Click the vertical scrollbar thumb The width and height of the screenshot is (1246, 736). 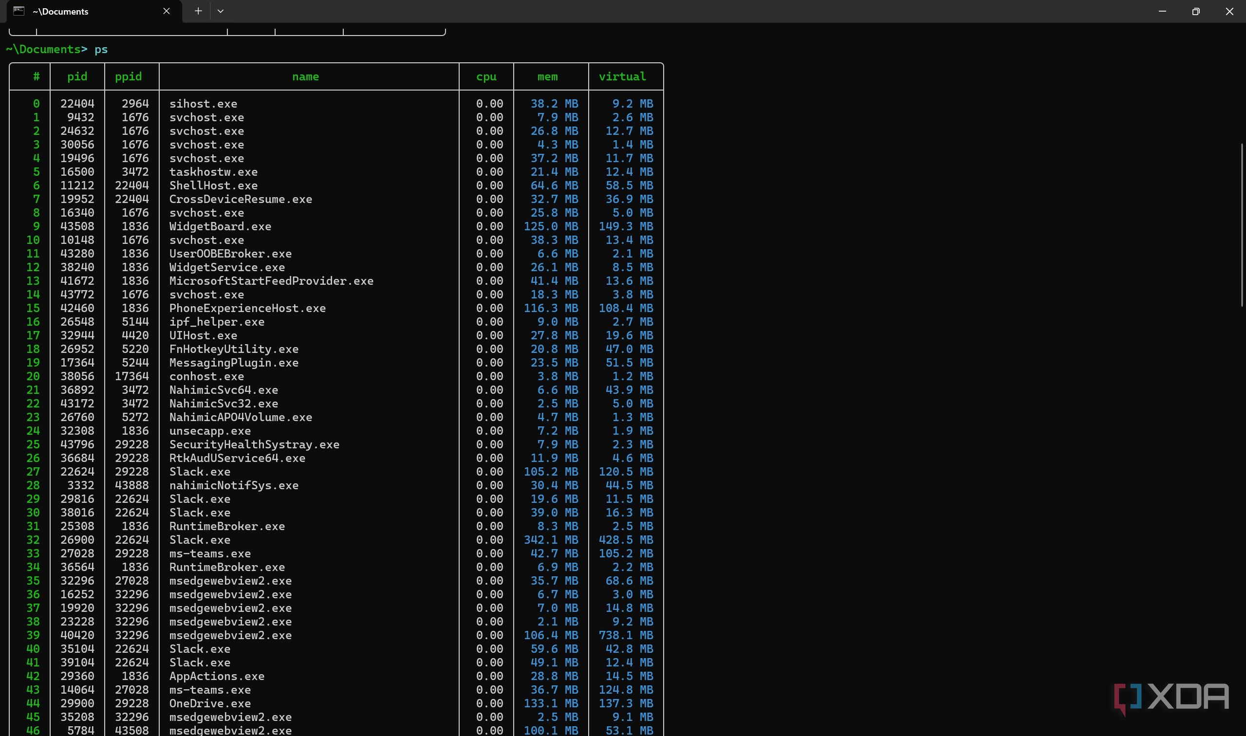1243,225
